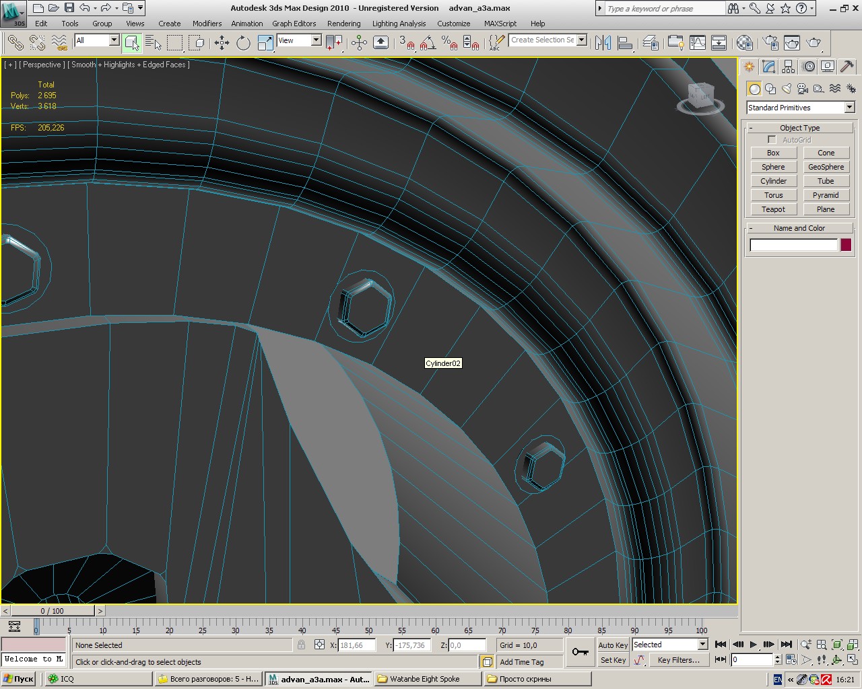
Task: Toggle the Auto Key button
Action: tap(613, 645)
